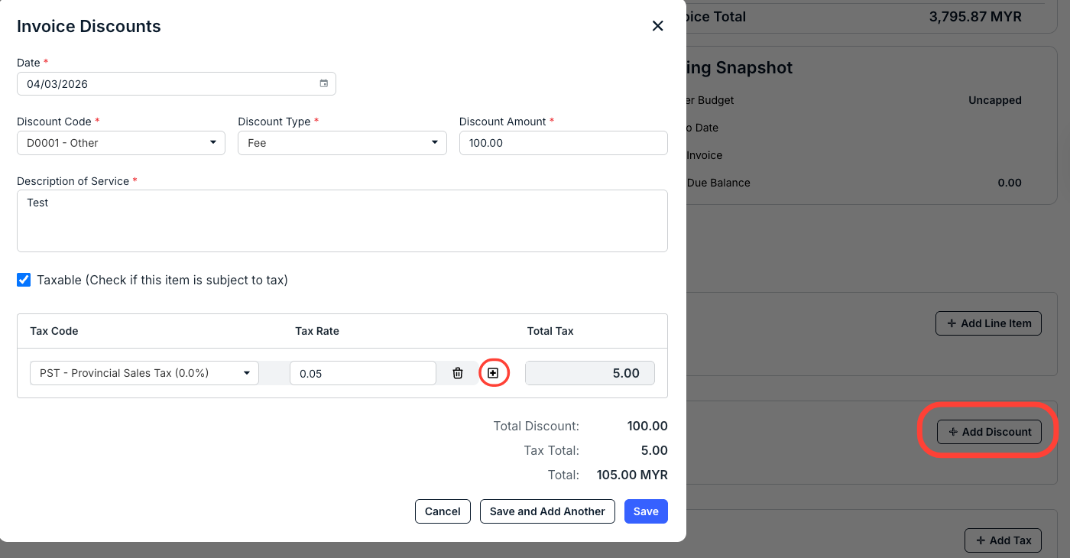Click the Date input field
The image size is (1070, 558).
pyautogui.click(x=177, y=84)
